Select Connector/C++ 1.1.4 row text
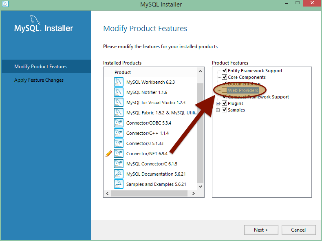 (148, 133)
